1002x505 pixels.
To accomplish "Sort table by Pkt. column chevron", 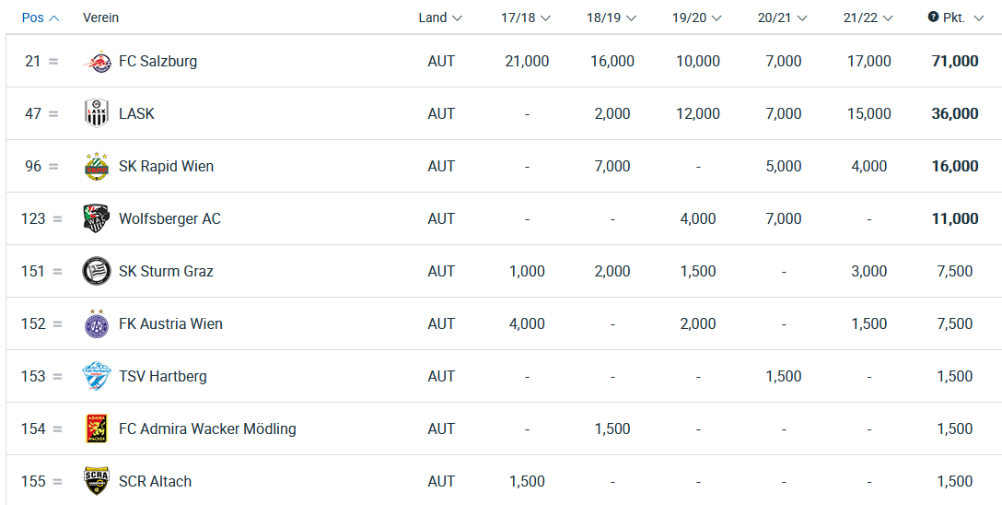I will (978, 18).
